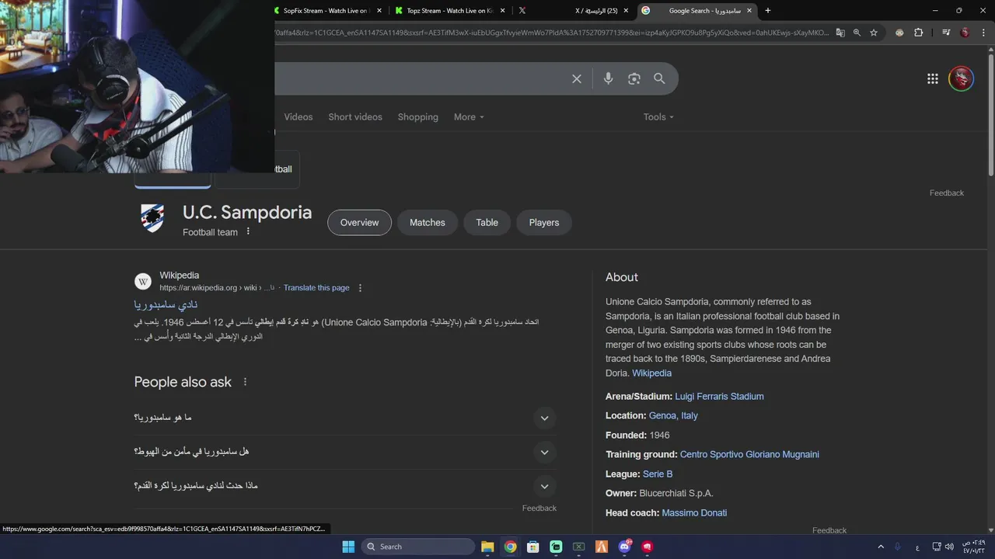Select the Overview chip

(x=359, y=223)
